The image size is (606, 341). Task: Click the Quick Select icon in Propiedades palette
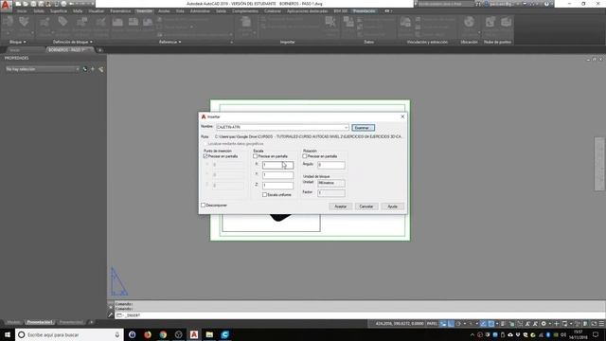[x=101, y=69]
